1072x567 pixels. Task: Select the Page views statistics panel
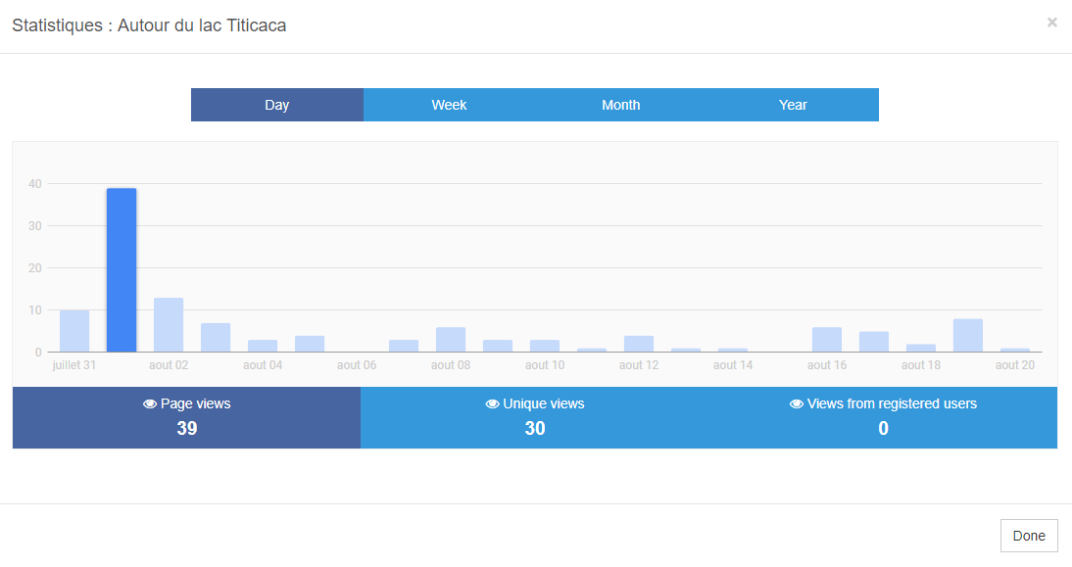click(x=186, y=417)
